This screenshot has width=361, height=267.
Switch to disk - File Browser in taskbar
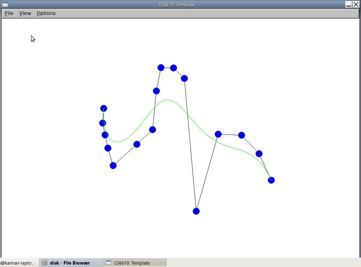(x=71, y=263)
